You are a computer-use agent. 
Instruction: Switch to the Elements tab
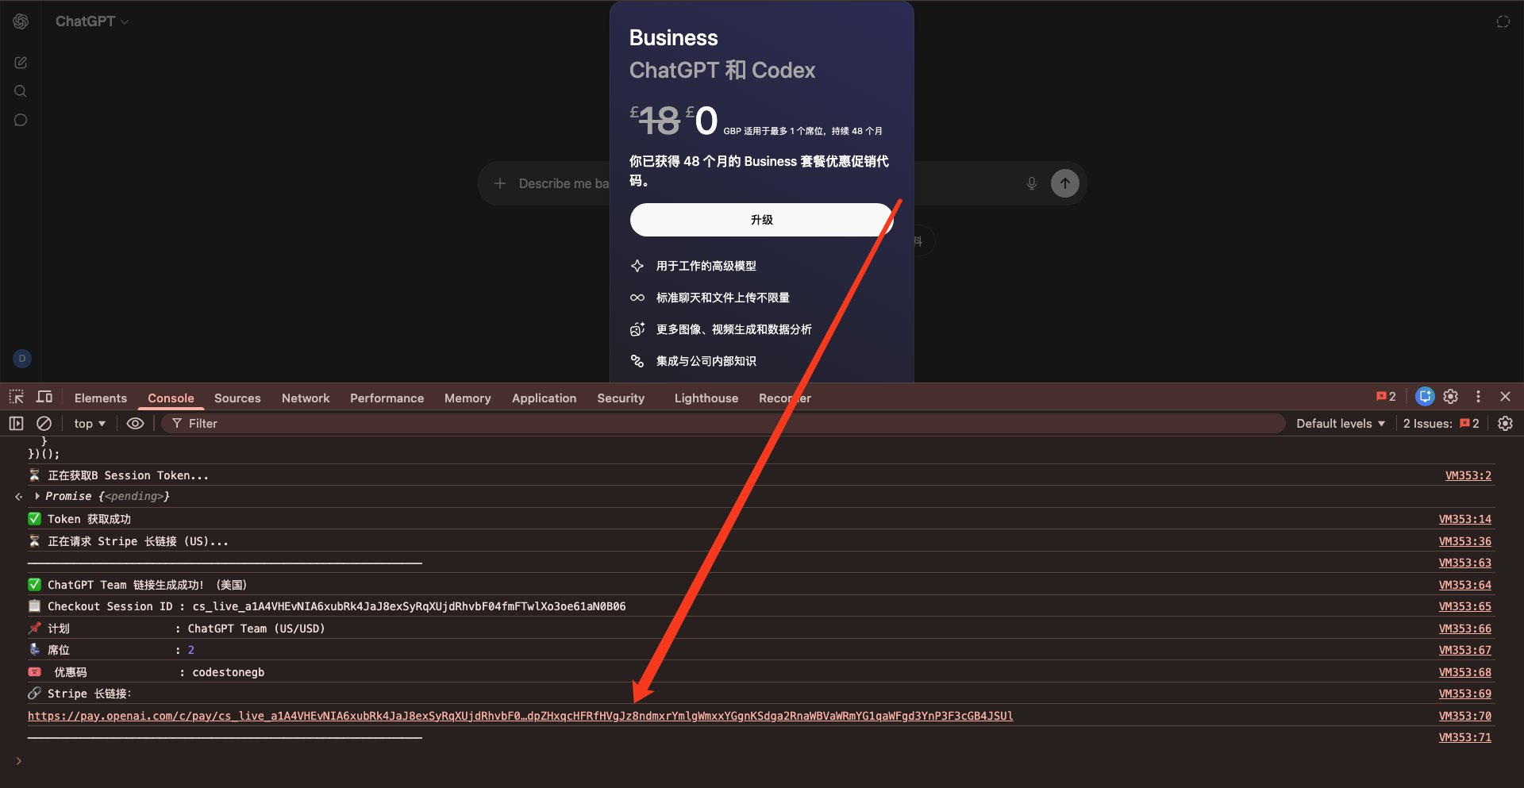(x=101, y=398)
